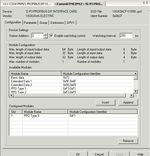The width and height of the screenshot is (150, 156).
Task: Confirm with the OK button
Action: [78, 154]
